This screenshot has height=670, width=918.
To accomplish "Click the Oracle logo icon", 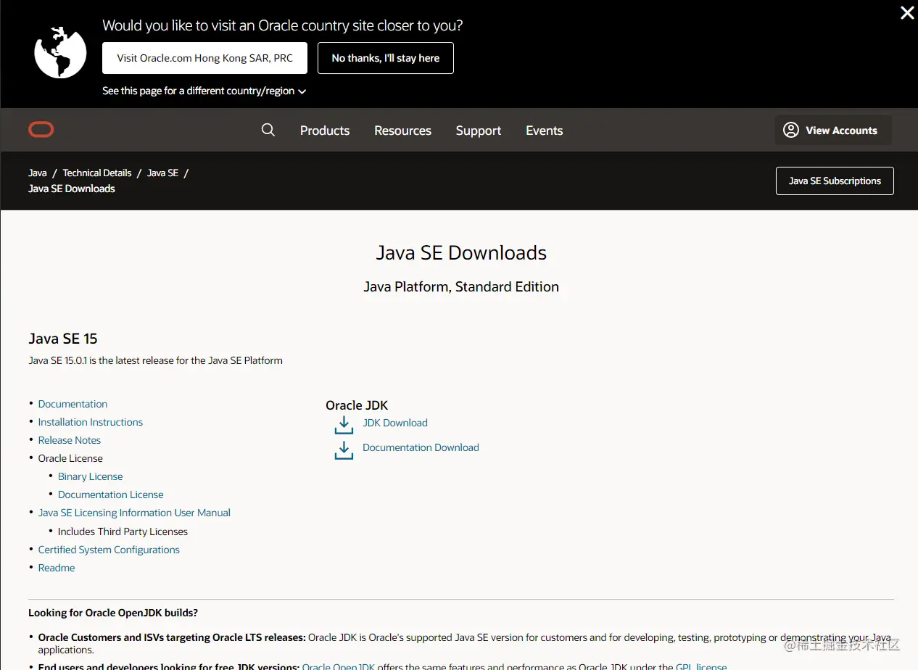I will point(41,131).
